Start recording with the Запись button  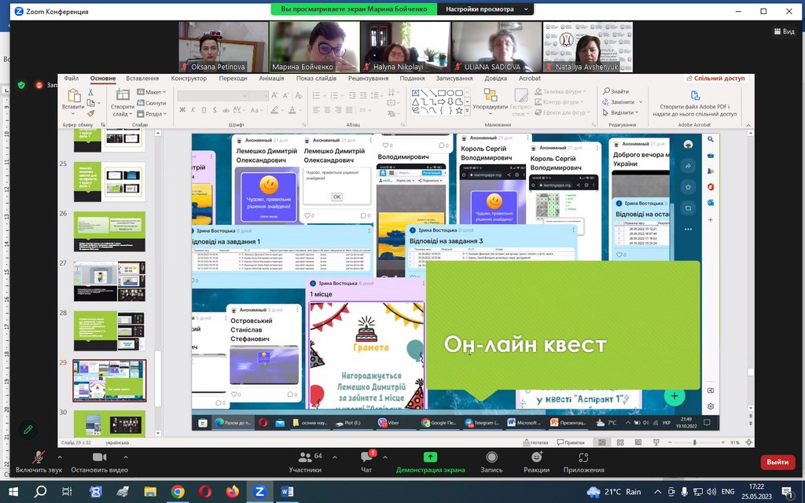(491, 457)
